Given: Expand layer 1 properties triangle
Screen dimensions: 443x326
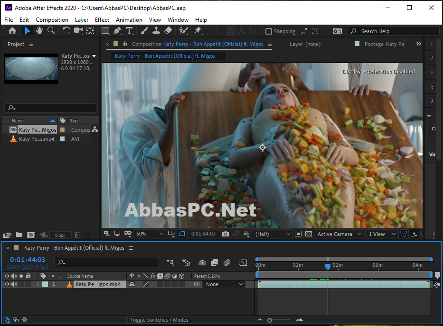Looking at the screenshot, I should (x=38, y=284).
